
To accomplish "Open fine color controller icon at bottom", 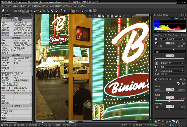I will [x=166, y=121].
